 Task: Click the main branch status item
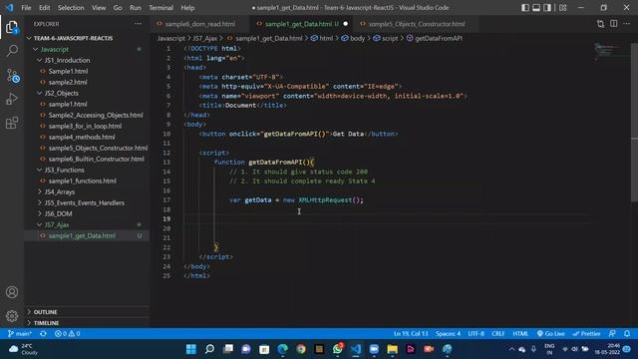pos(20,334)
